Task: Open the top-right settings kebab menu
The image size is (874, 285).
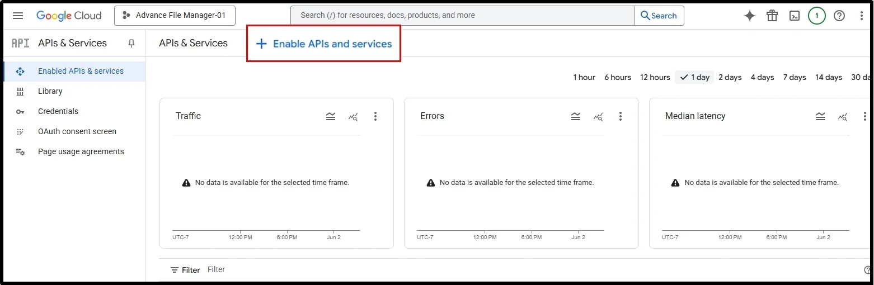Action: point(862,16)
